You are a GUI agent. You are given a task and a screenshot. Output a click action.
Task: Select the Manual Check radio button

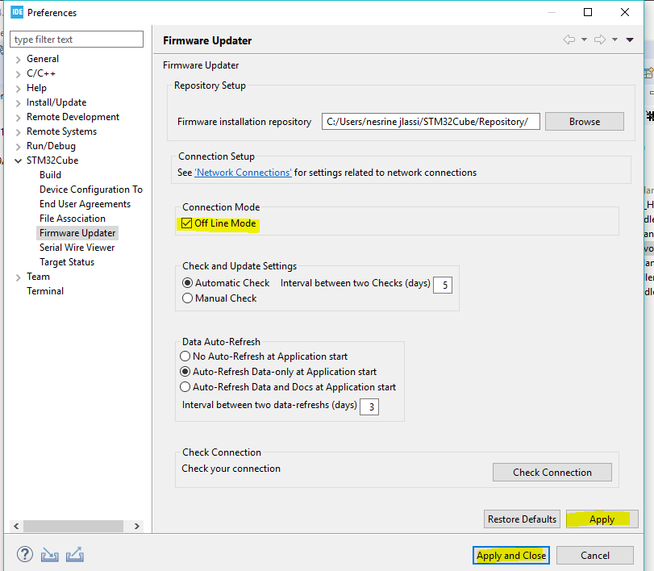pyautogui.click(x=188, y=298)
